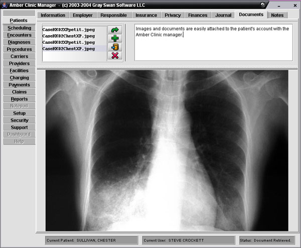Select the last CaseKK02ChestXP.jpeg entry
This screenshot has width=301, height=248.
(x=68, y=49)
